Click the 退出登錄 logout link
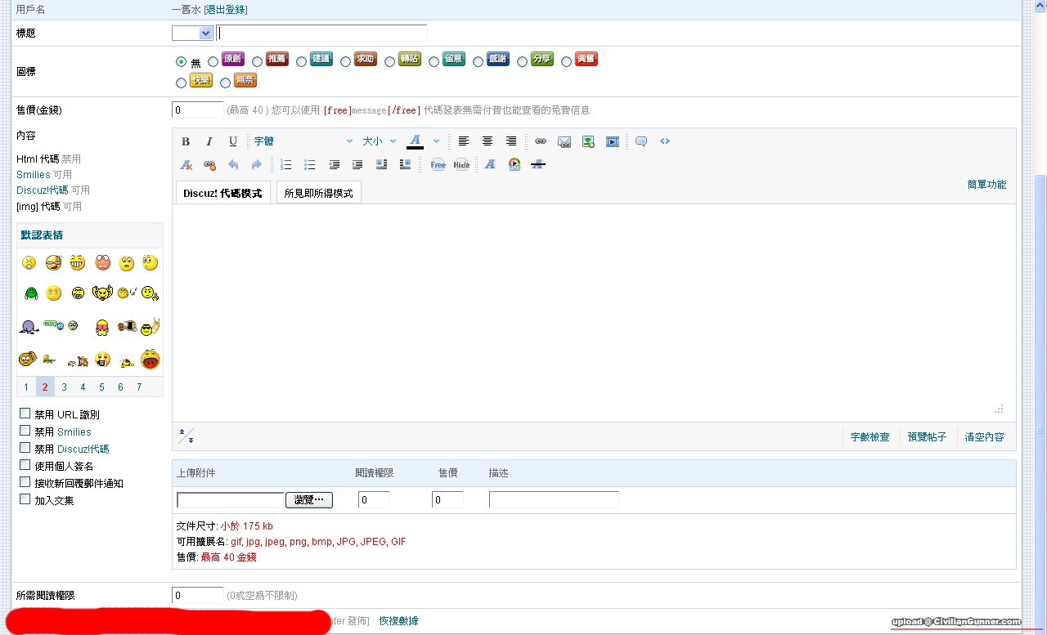This screenshot has width=1047, height=635. (226, 10)
